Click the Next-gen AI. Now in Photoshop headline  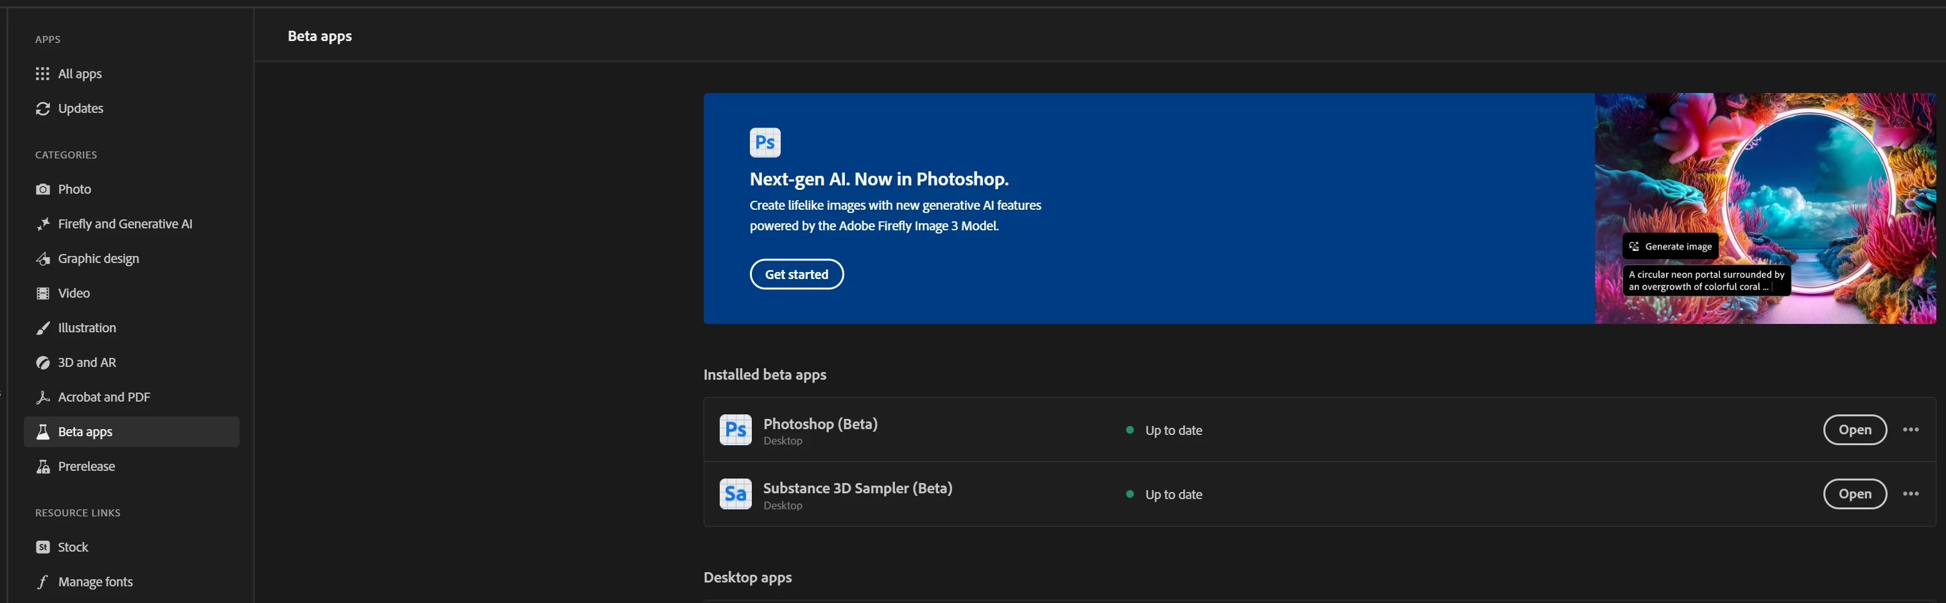[x=878, y=179]
